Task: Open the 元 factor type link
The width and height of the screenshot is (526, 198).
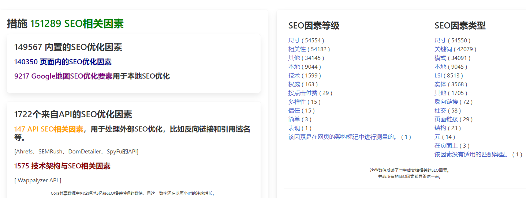Action: [437, 137]
